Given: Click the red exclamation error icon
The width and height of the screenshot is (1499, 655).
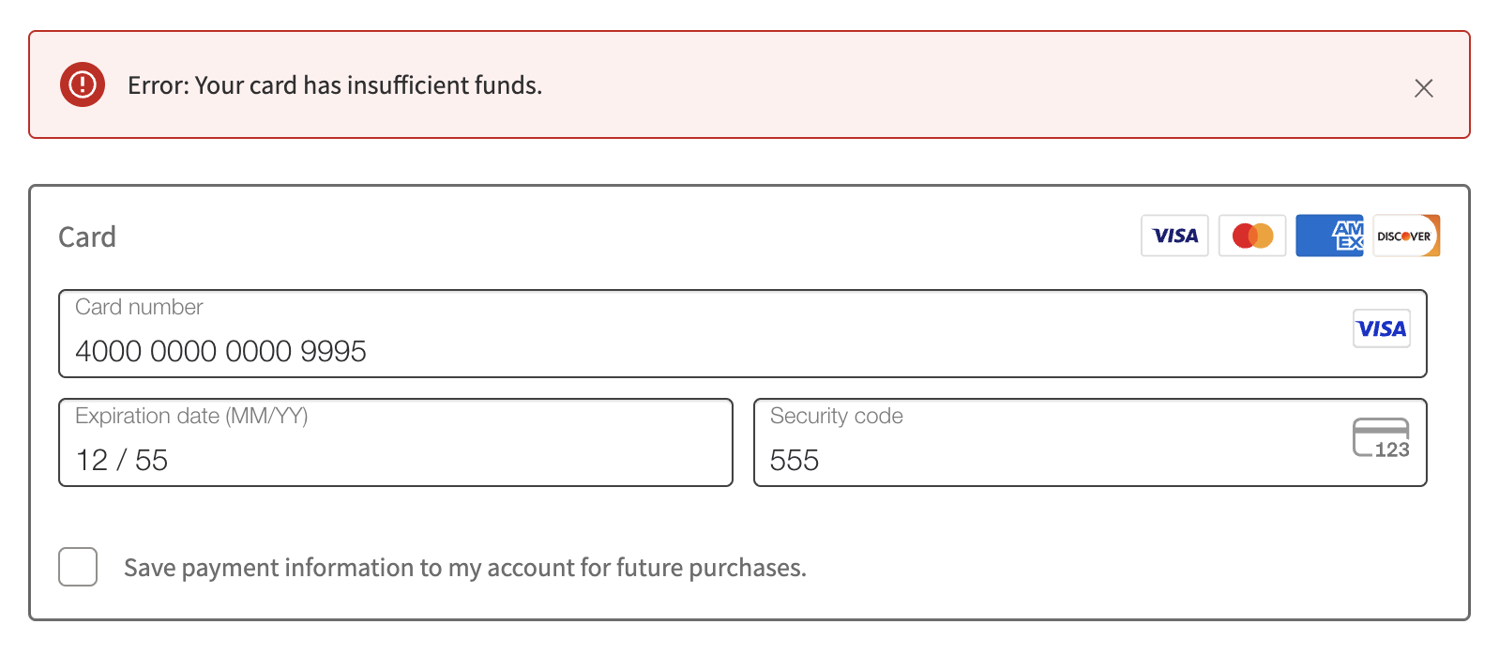Looking at the screenshot, I should pos(83,84).
